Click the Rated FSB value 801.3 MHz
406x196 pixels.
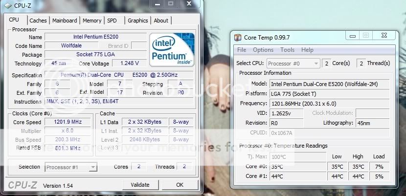point(68,148)
